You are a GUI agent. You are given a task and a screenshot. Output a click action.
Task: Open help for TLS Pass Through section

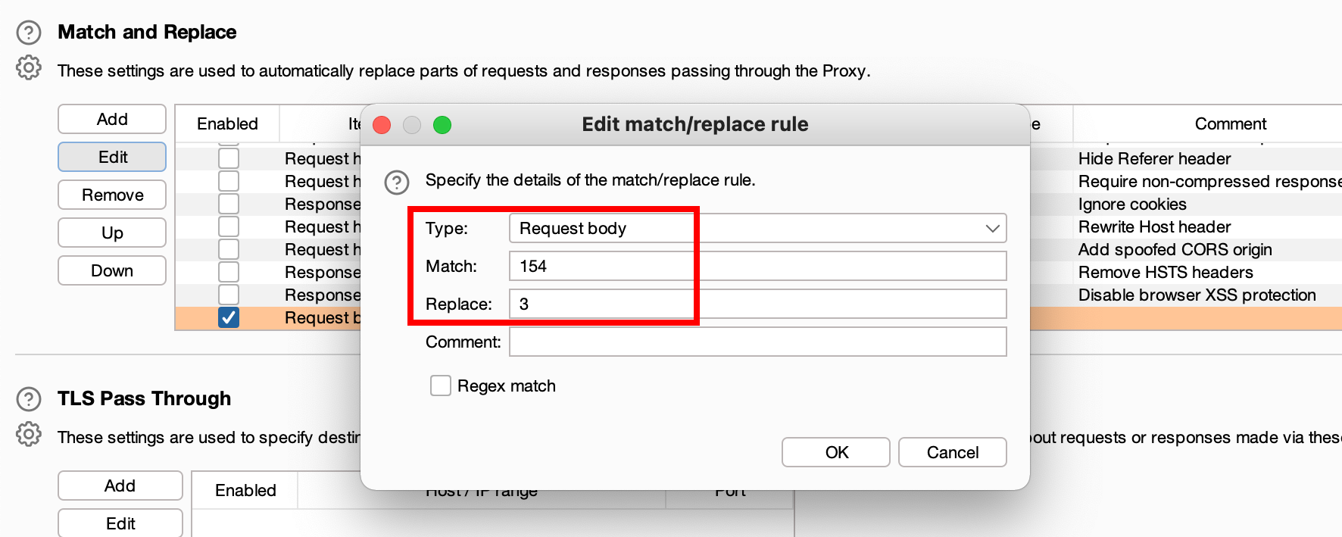29,399
